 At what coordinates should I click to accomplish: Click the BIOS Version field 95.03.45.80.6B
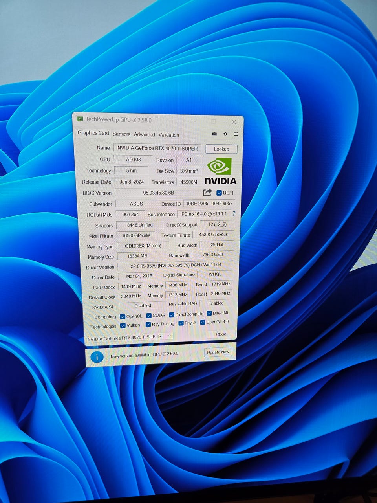[158, 193]
